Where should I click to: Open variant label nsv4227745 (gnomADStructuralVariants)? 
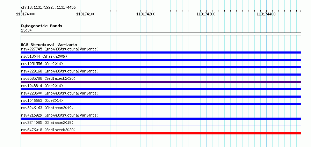click(60, 49)
